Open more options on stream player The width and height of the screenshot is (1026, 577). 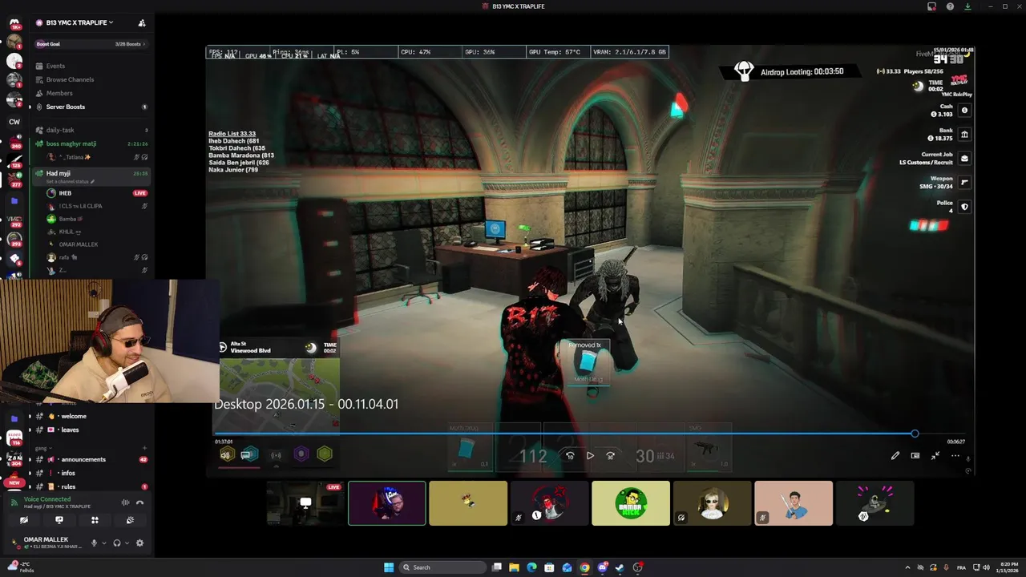click(x=955, y=455)
